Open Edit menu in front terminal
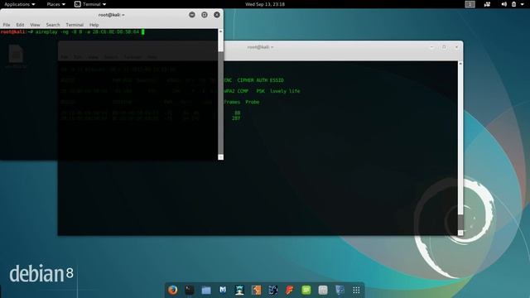This screenshot has width=530, height=298. [20, 25]
